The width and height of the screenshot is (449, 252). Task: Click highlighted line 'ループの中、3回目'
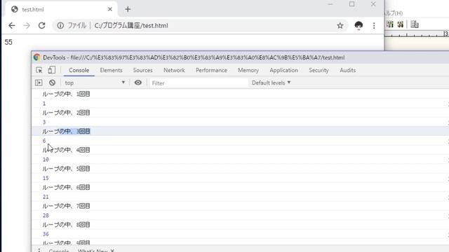click(66, 132)
